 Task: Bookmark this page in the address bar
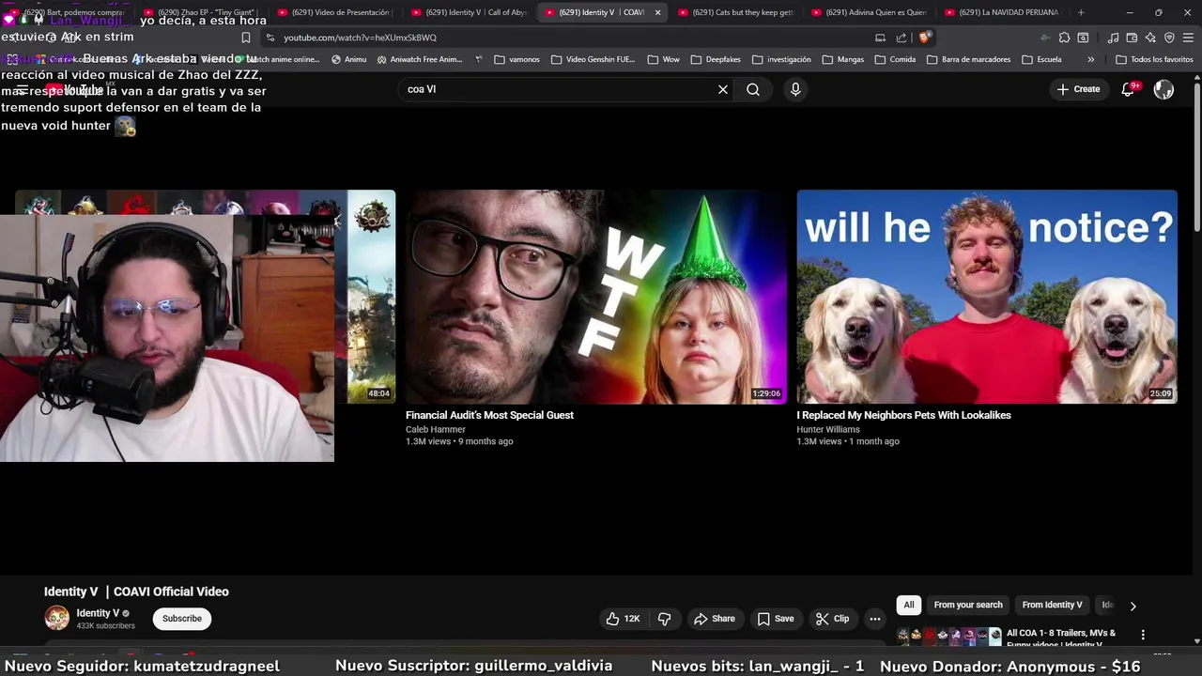pyautogui.click(x=245, y=38)
